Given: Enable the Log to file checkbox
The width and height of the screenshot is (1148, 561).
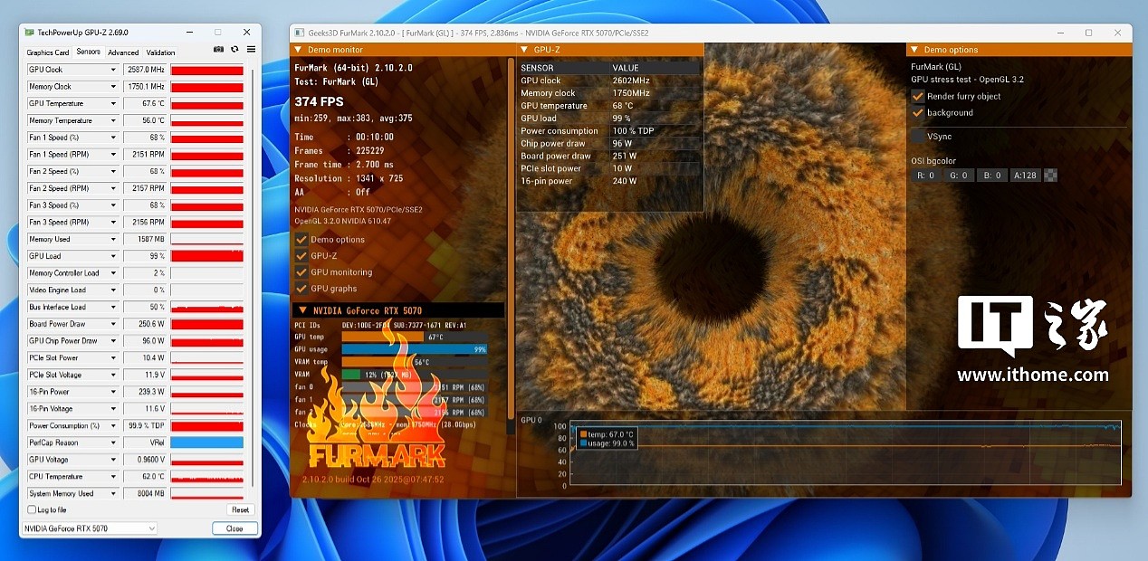Looking at the screenshot, I should click(x=32, y=509).
